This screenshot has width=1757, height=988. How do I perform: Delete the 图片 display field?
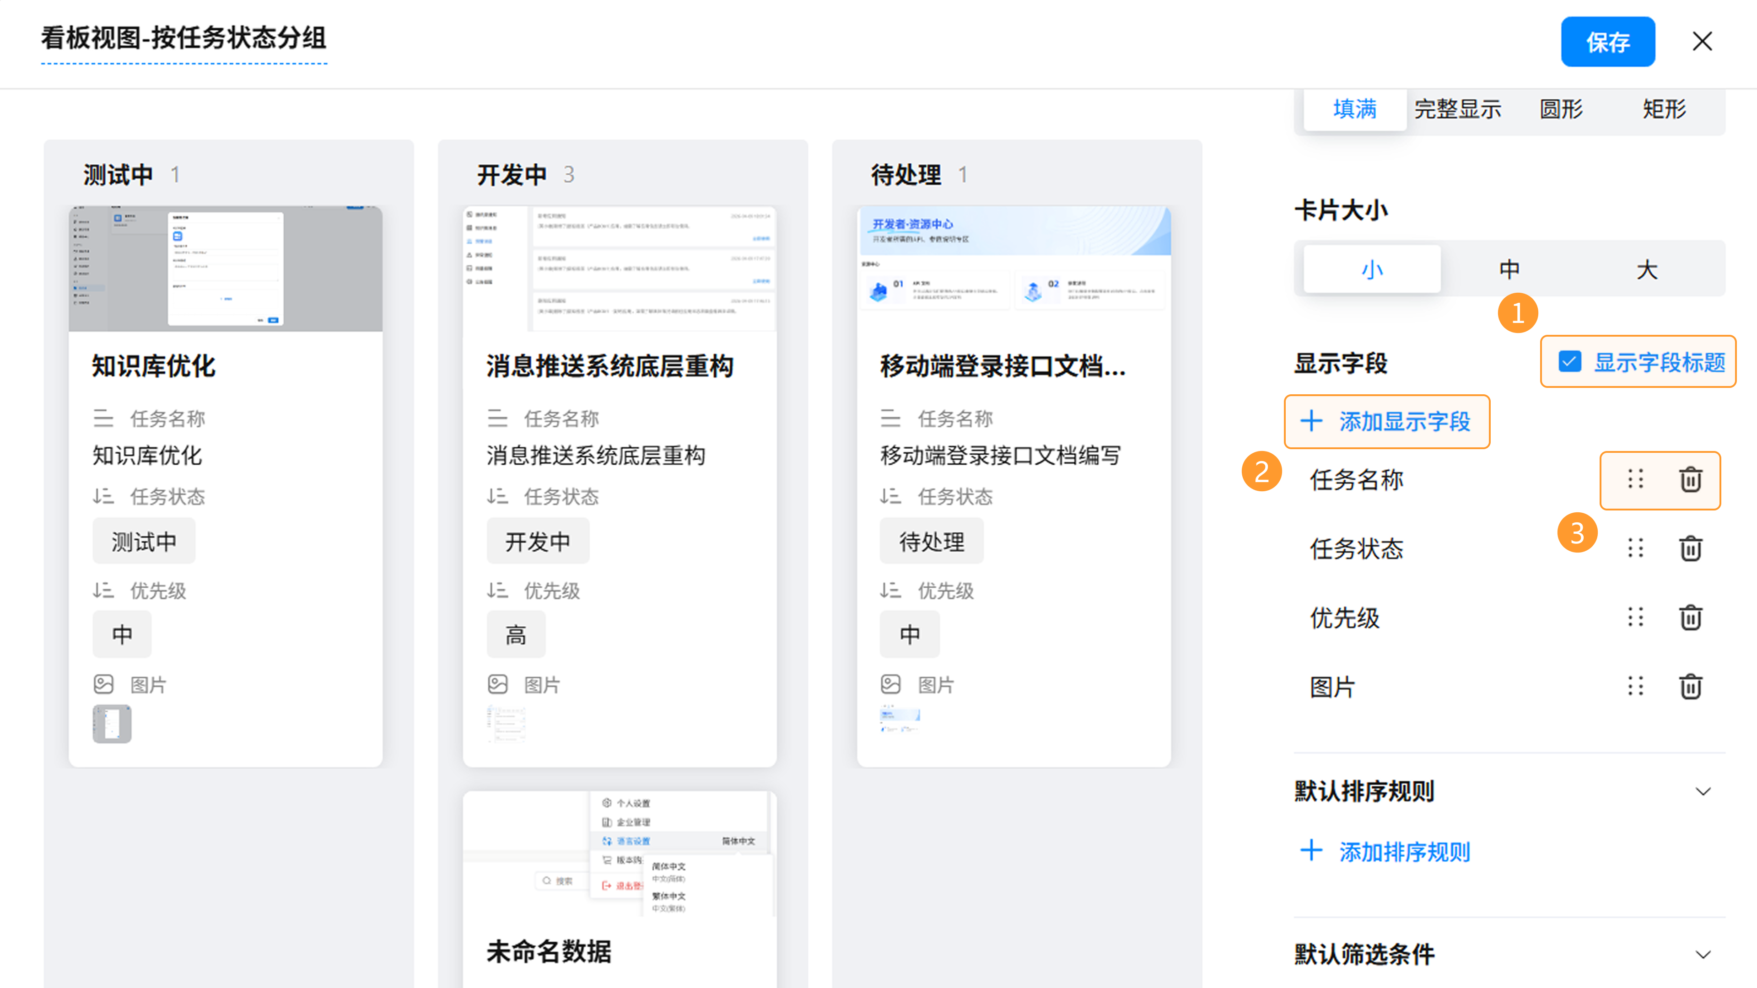pos(1690,686)
